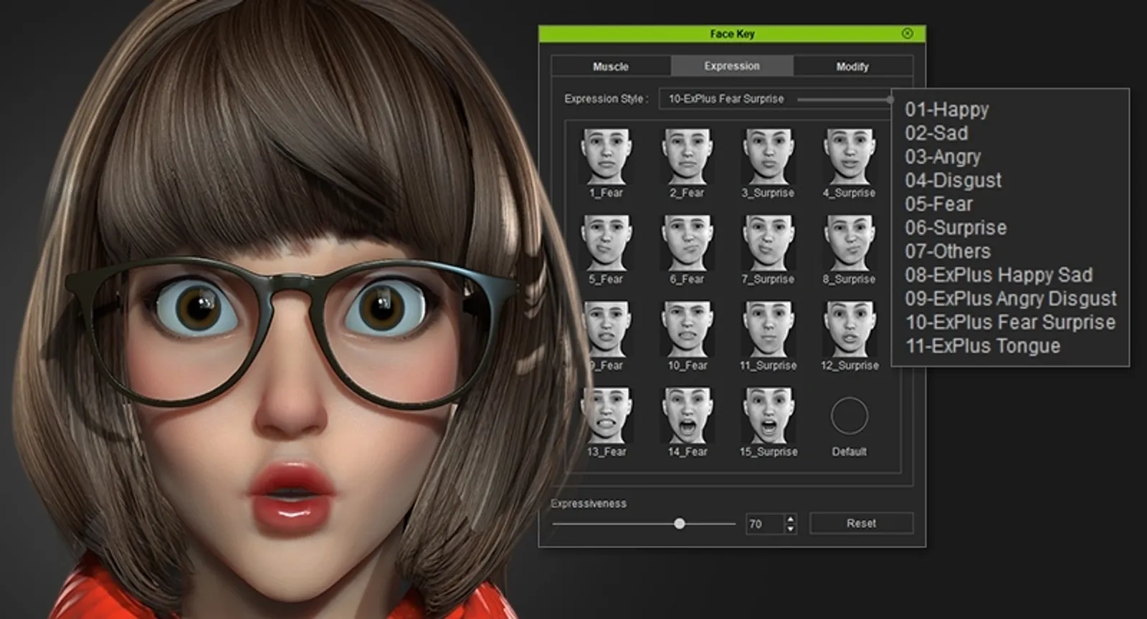This screenshot has width=1147, height=619.
Task: Pick the 3_Surprise expression face
Action: [768, 157]
